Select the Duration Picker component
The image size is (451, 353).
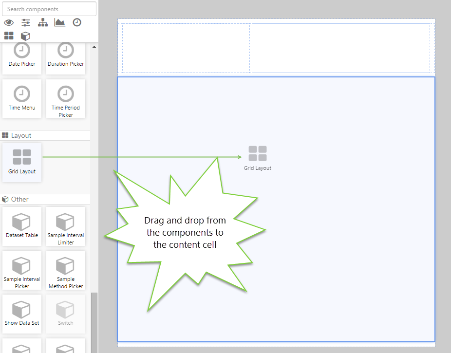[66, 55]
